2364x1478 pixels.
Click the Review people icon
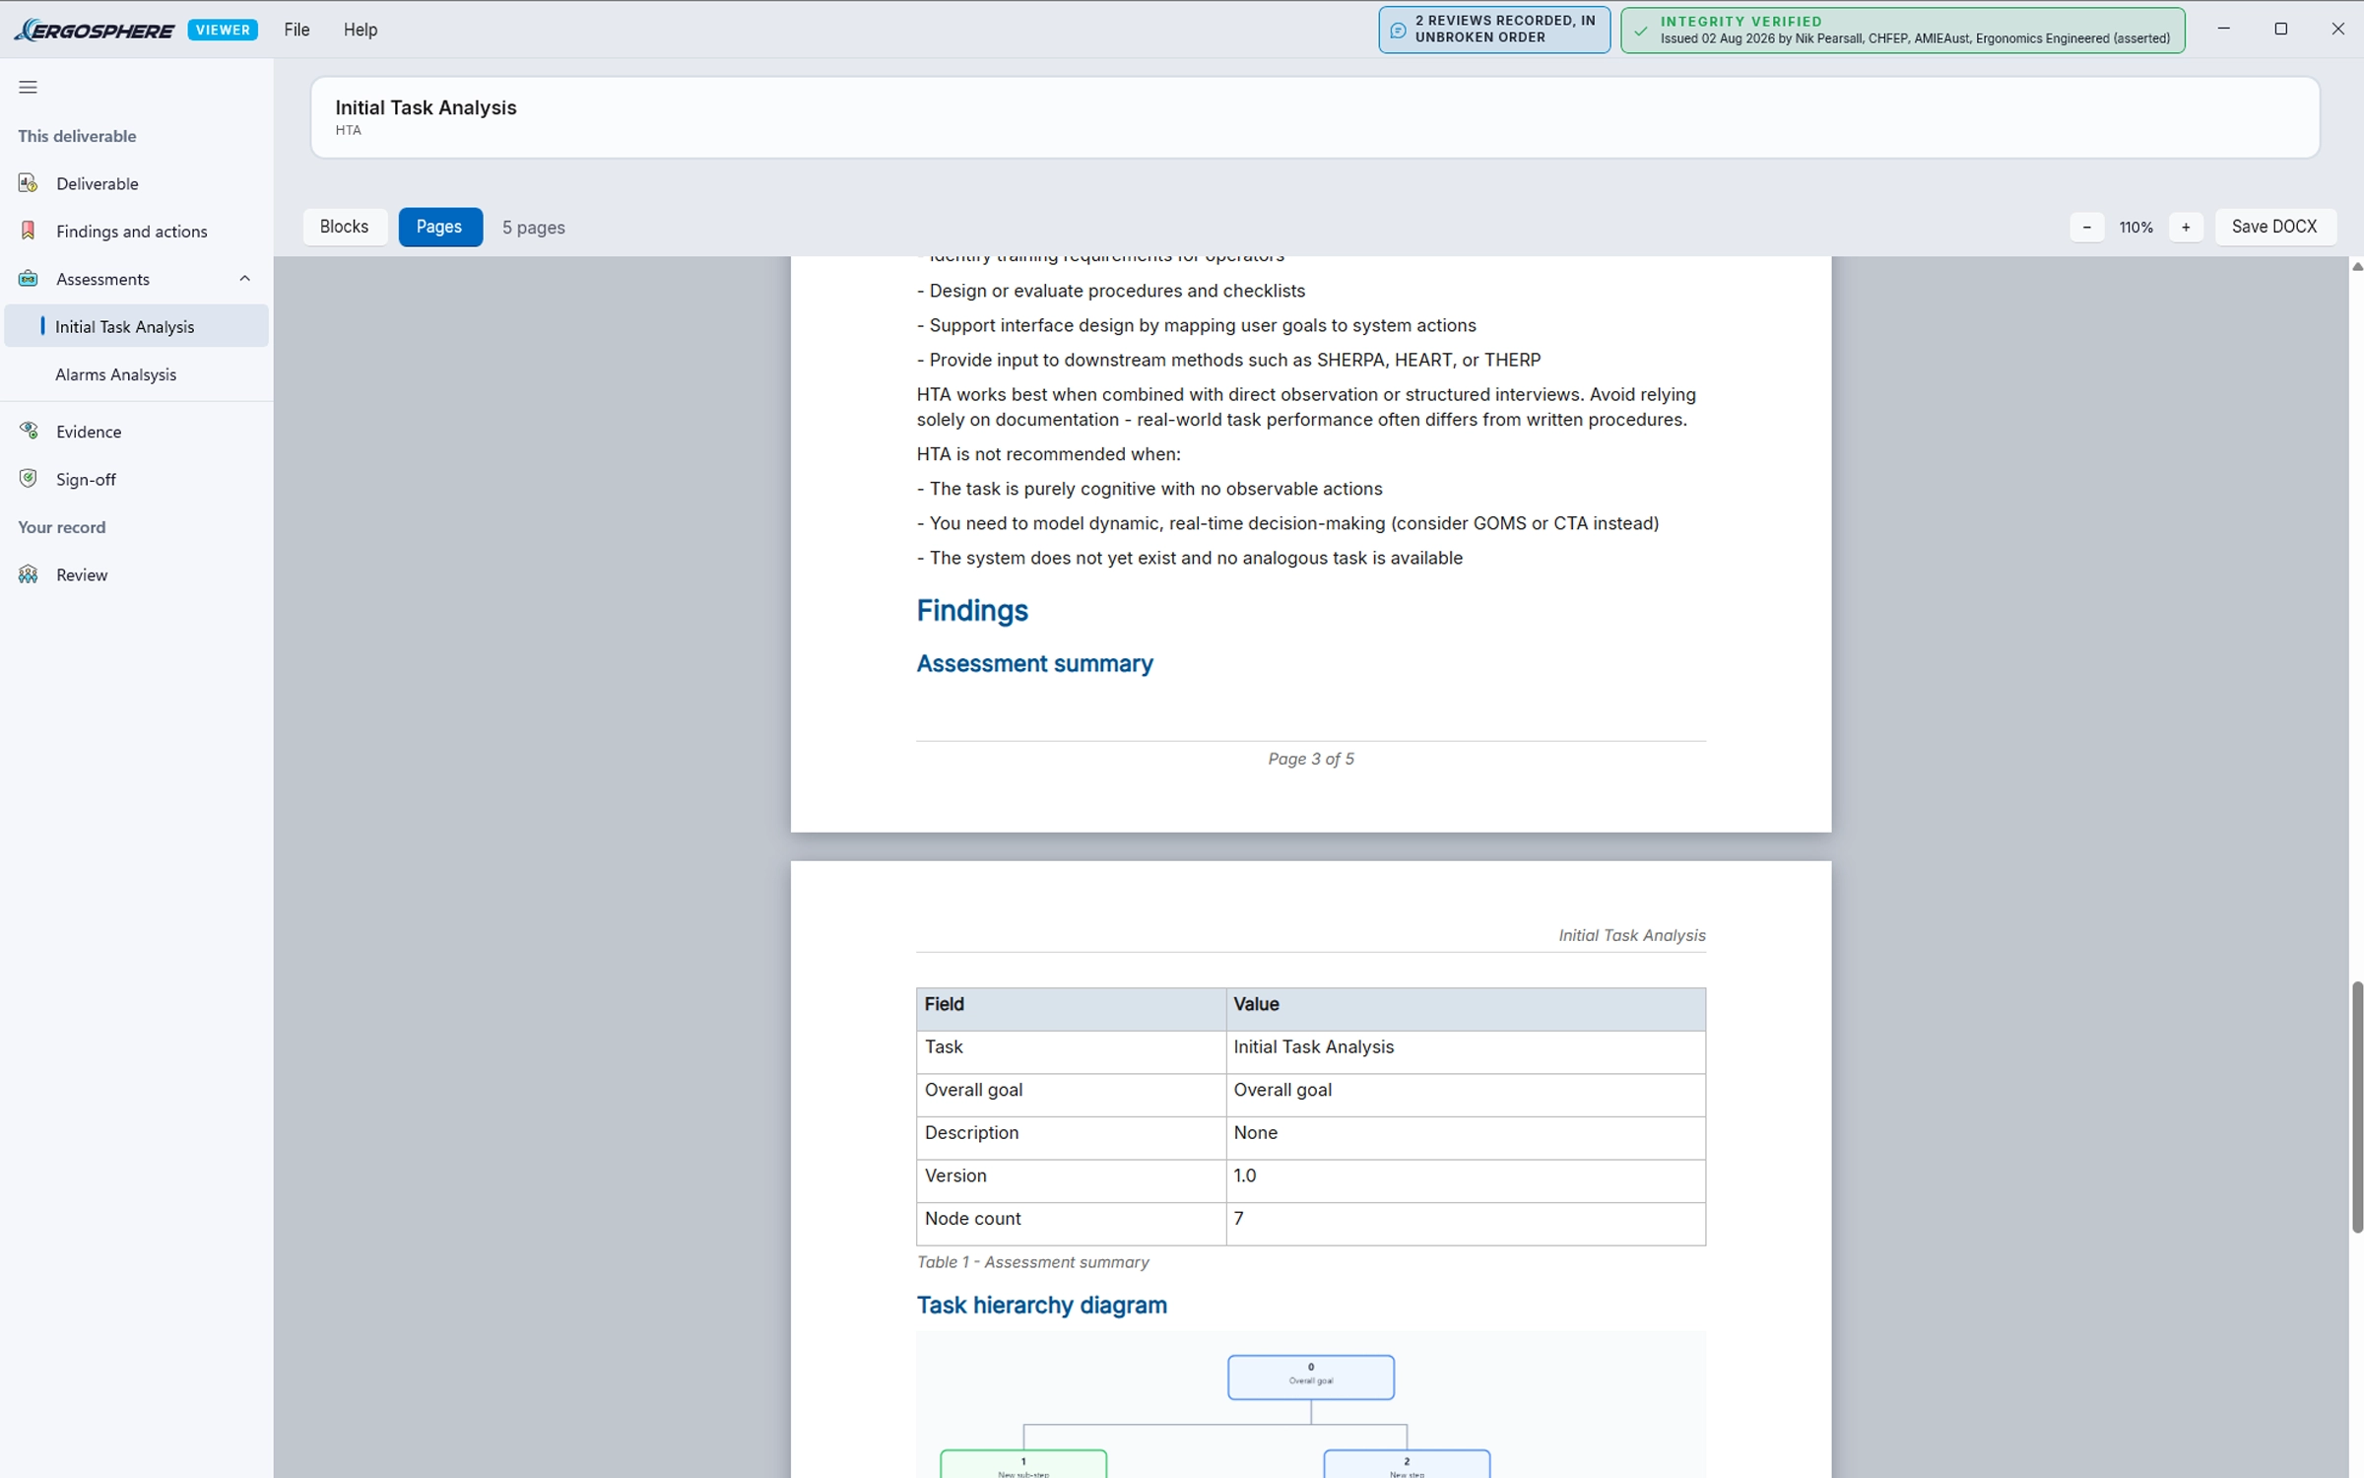click(x=28, y=574)
